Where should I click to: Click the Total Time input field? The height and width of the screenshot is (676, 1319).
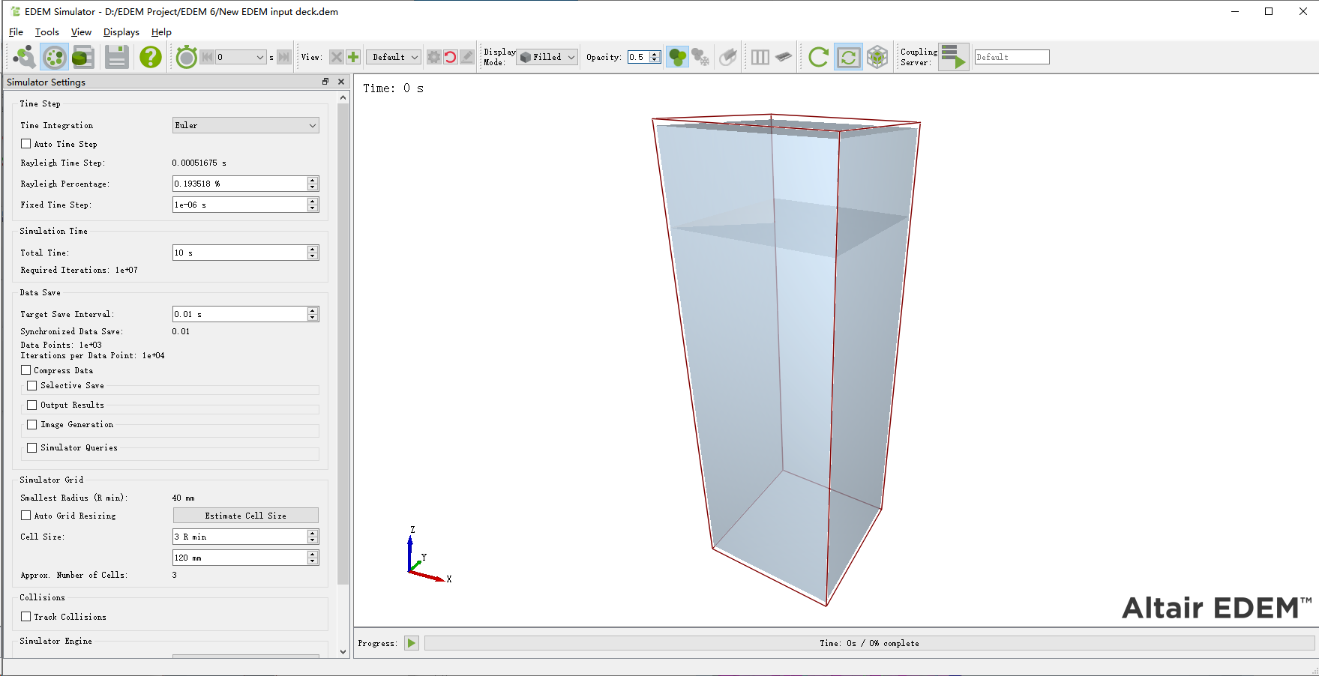pos(239,253)
